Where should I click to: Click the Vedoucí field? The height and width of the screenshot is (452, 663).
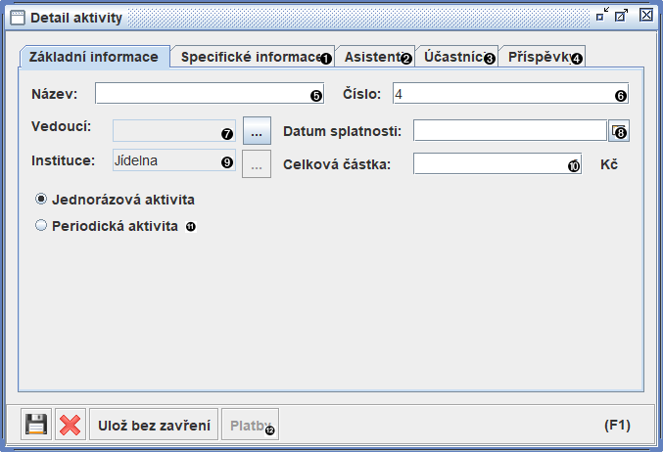pyautogui.click(x=174, y=131)
